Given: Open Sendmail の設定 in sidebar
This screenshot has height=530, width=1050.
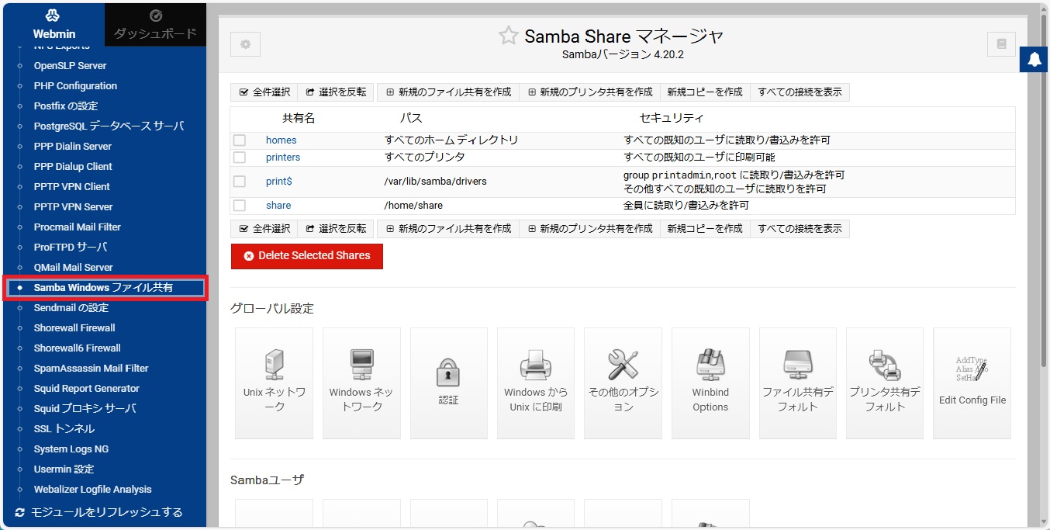Looking at the screenshot, I should (x=71, y=308).
